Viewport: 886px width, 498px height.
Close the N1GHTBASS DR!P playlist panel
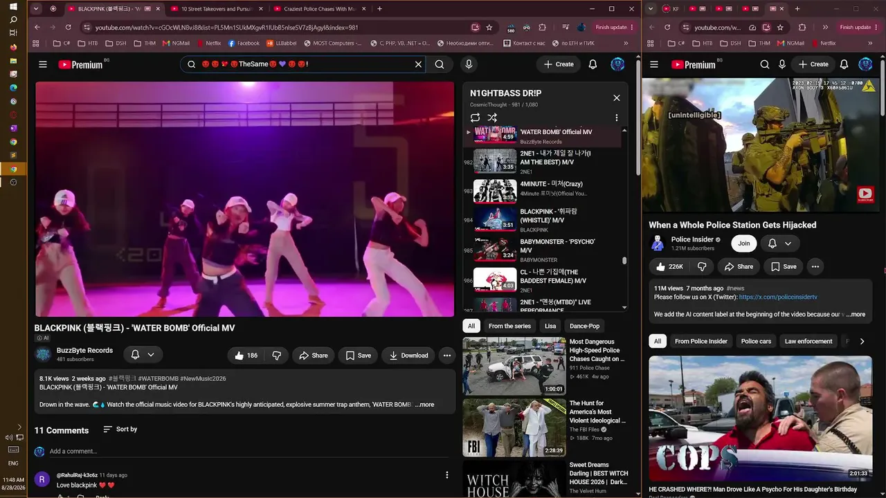coord(617,98)
